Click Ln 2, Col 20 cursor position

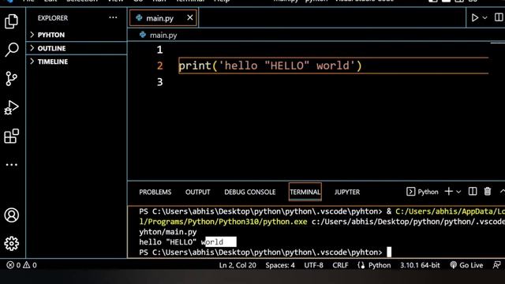point(238,265)
